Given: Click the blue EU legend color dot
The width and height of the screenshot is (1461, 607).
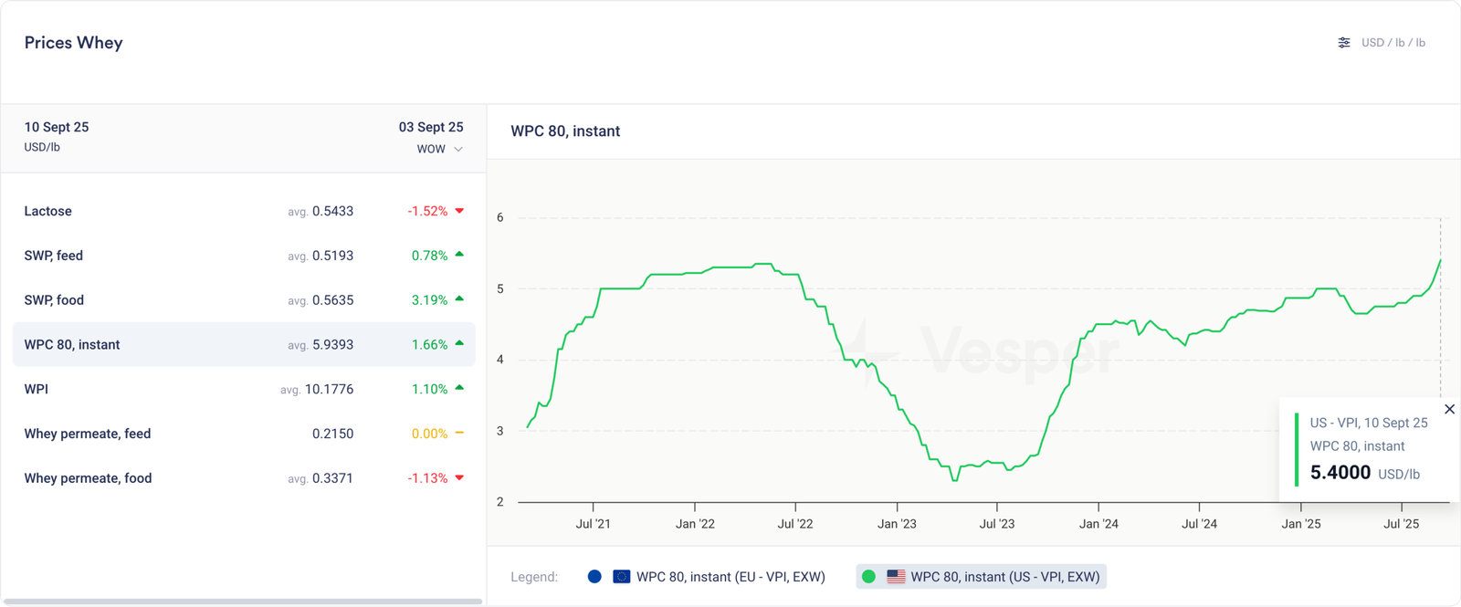Looking at the screenshot, I should click(594, 577).
